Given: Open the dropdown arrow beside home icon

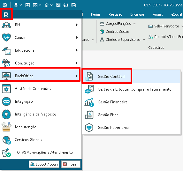Looking at the screenshot, I should pyautogui.click(x=51, y=5).
